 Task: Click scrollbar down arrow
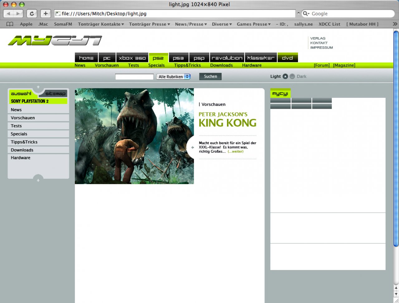tap(396, 294)
